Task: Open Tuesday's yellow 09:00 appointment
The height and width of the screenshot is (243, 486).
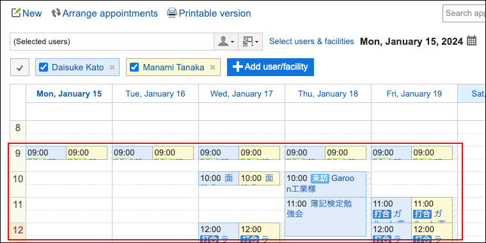Action: (x=173, y=153)
